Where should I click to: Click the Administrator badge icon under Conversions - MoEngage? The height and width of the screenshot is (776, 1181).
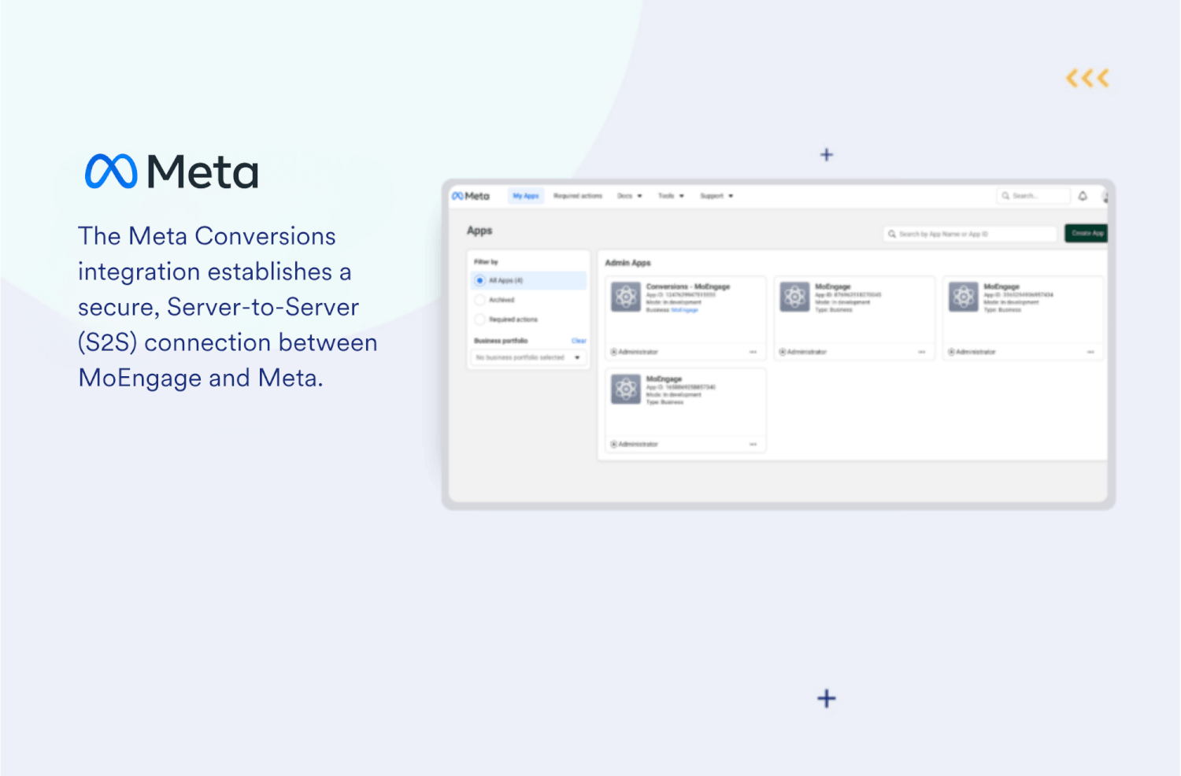[x=613, y=352]
